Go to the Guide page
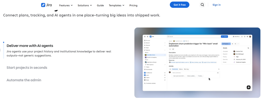This screenshot has width=262, height=108. click(x=100, y=5)
